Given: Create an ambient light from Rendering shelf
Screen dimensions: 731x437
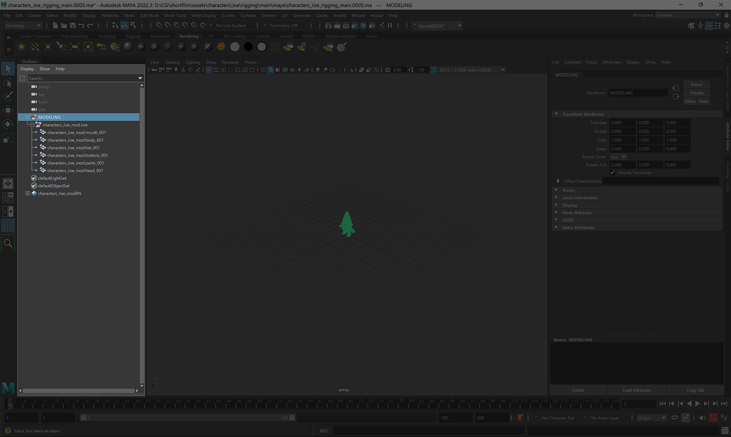Looking at the screenshot, I should (x=22, y=47).
